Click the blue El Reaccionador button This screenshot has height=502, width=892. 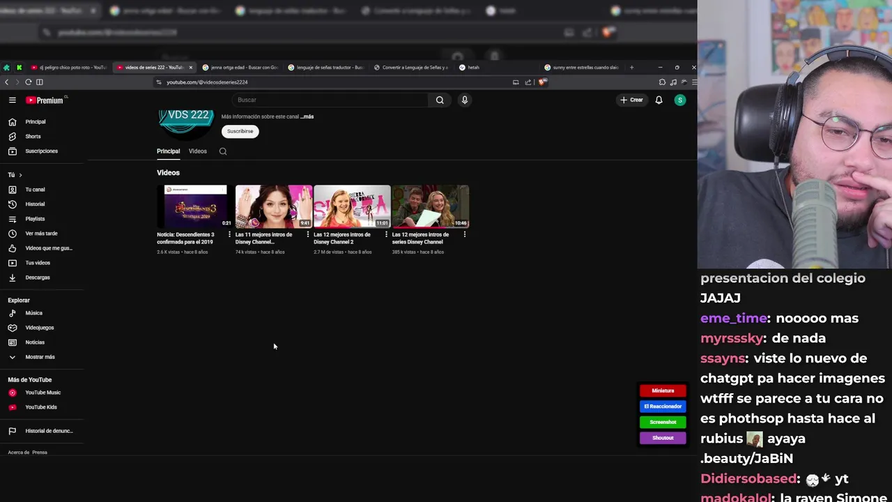tap(663, 406)
